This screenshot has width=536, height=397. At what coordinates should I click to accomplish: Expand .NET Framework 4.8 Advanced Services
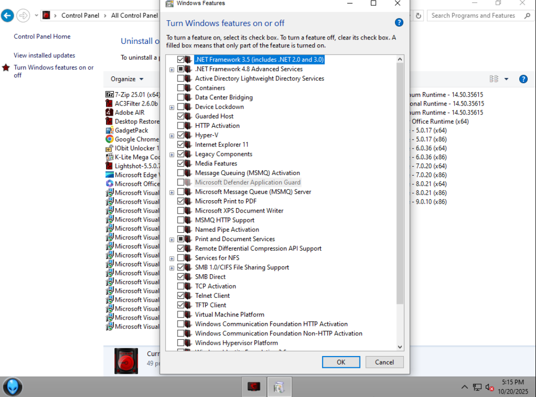tap(172, 70)
